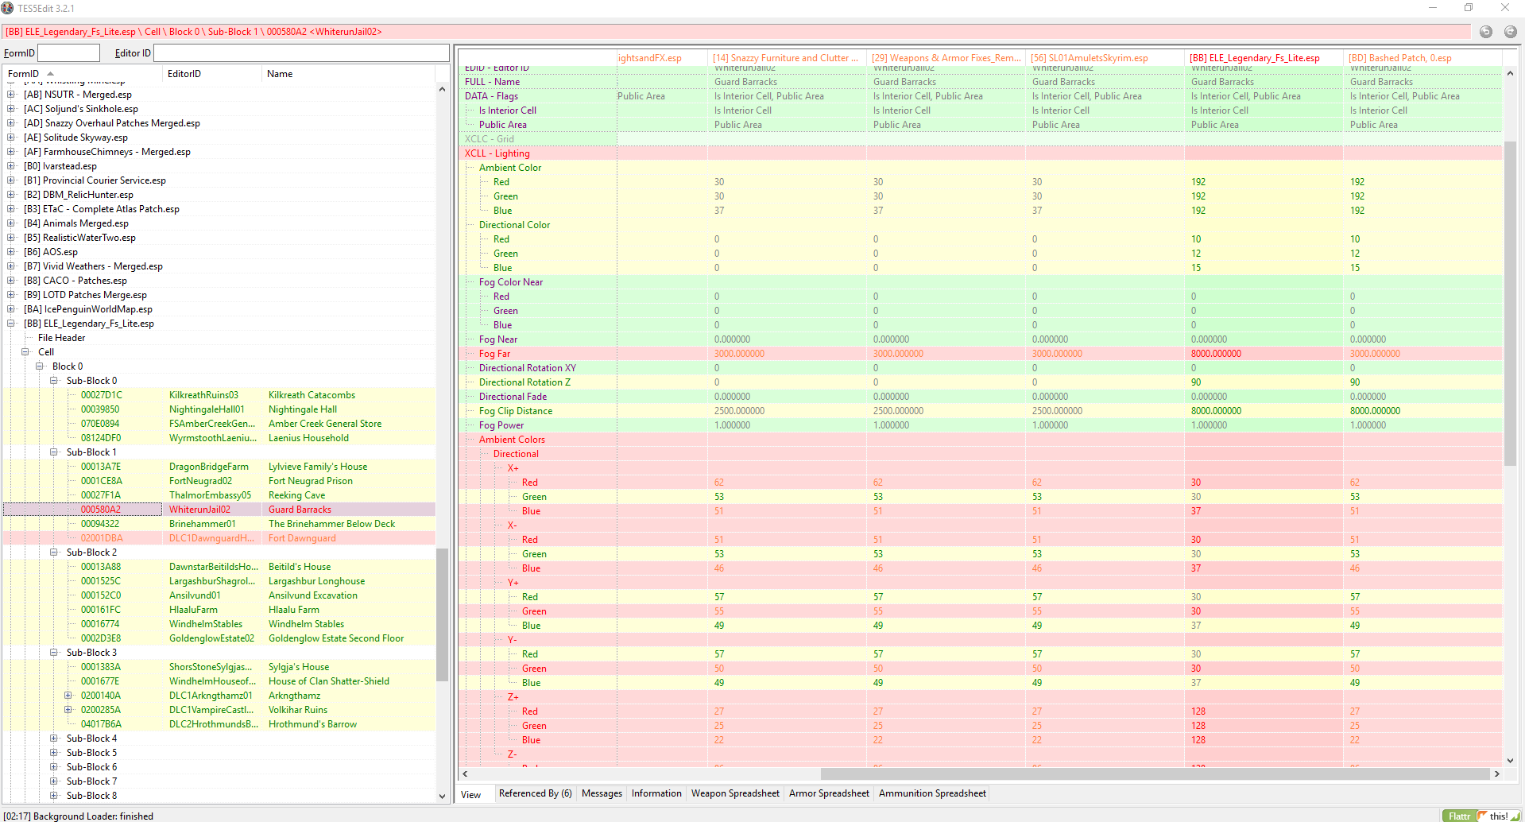Expand the [B6] AOS.esp plugin node
1525x822 pixels.
pos(11,252)
